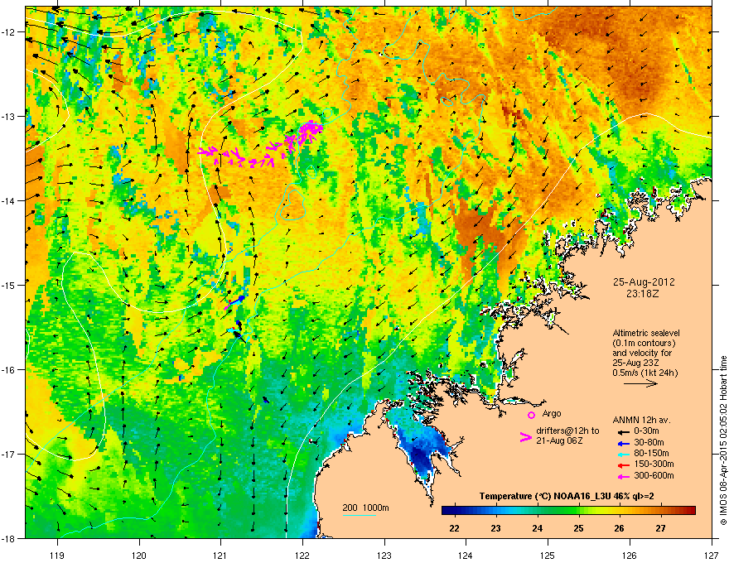
Task: Click the 124 longitude axis label
Action: [x=466, y=555]
